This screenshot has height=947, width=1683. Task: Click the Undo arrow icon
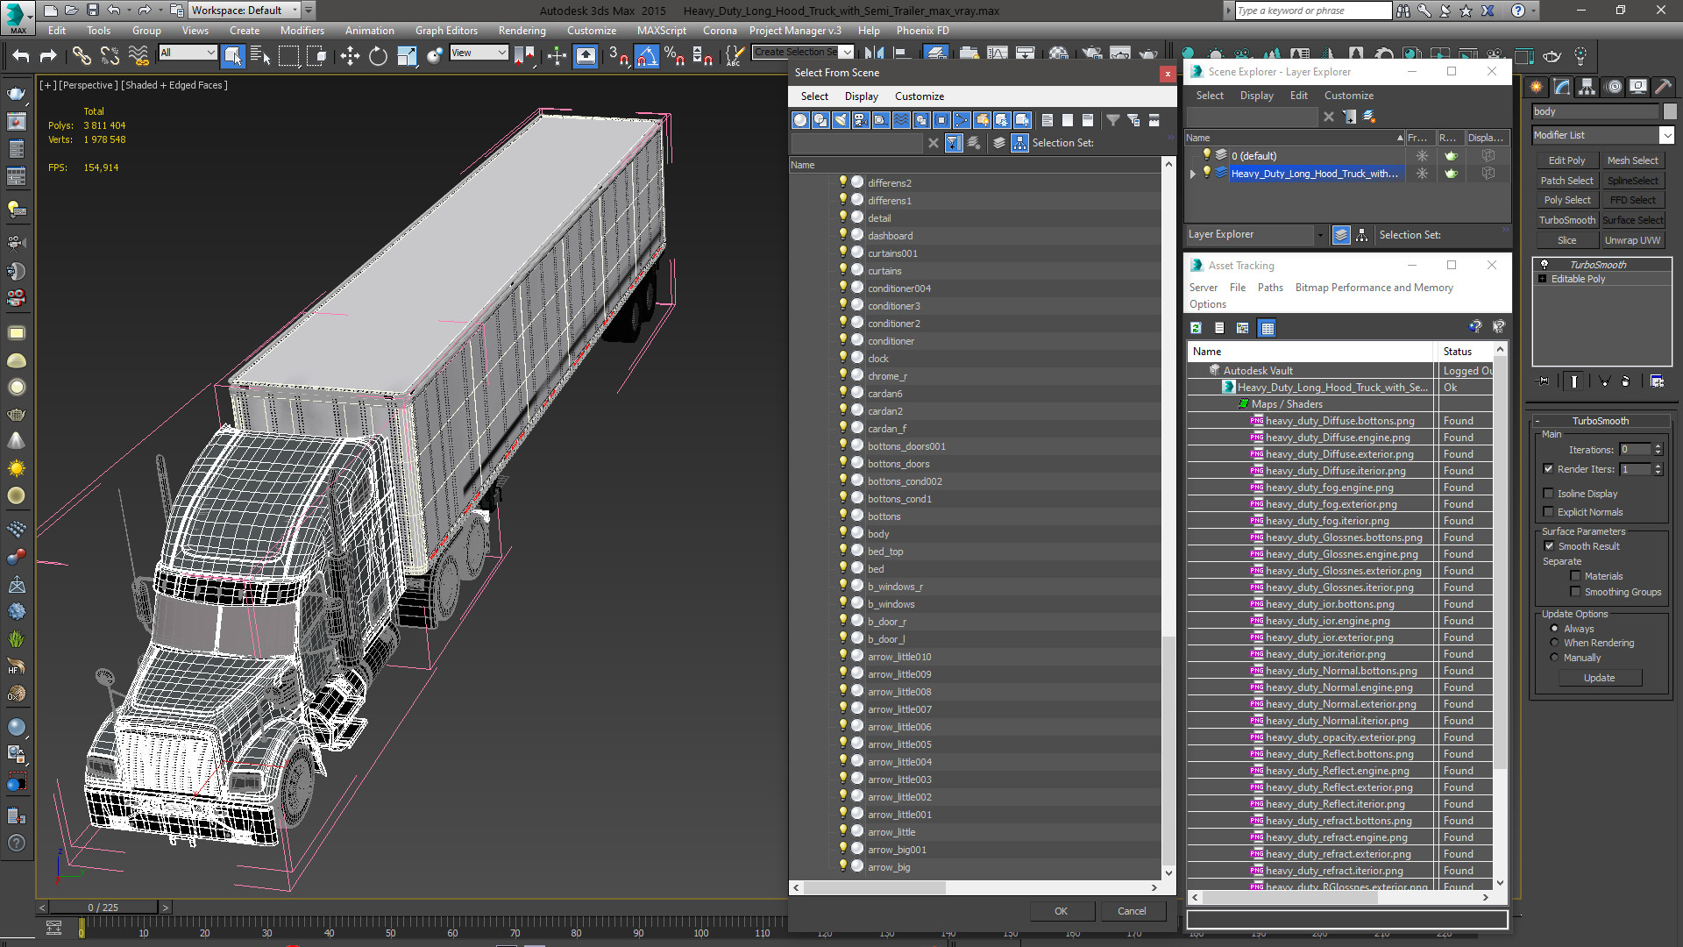pyautogui.click(x=21, y=56)
